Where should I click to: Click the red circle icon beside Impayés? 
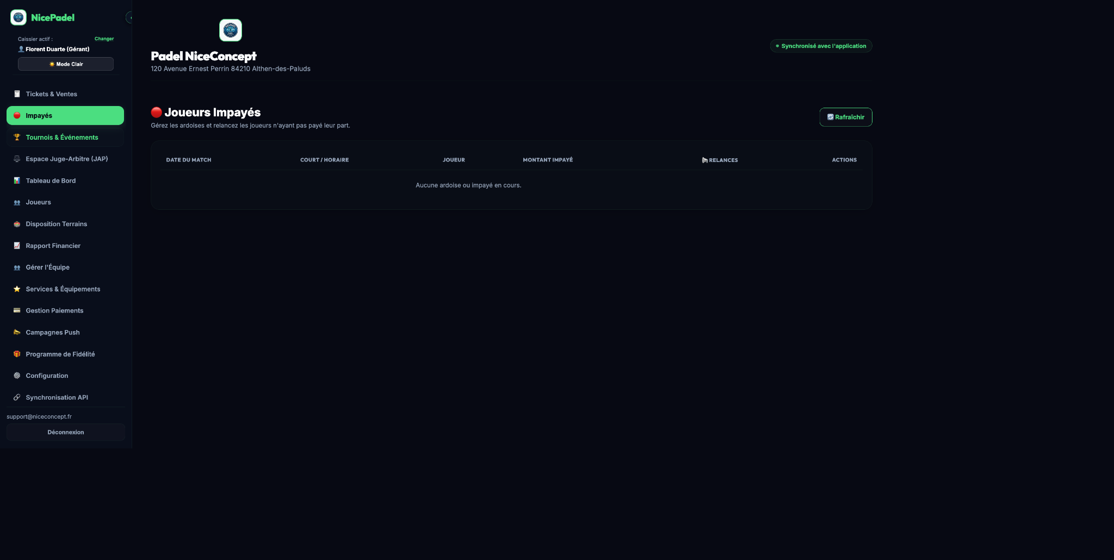point(17,115)
